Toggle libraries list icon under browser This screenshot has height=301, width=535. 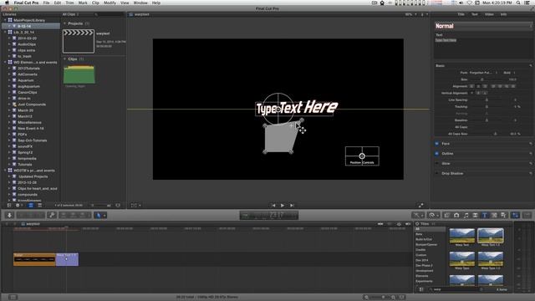tap(9, 206)
